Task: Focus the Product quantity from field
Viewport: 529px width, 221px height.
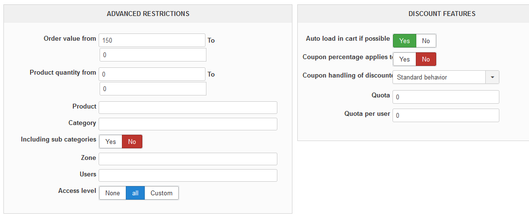Action: (152, 74)
